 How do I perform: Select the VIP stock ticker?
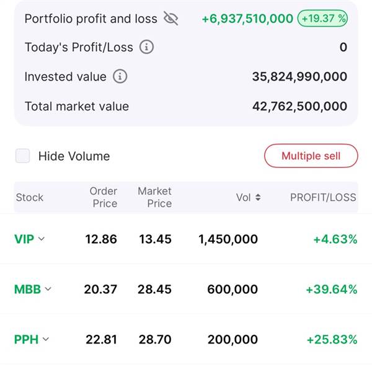24,239
